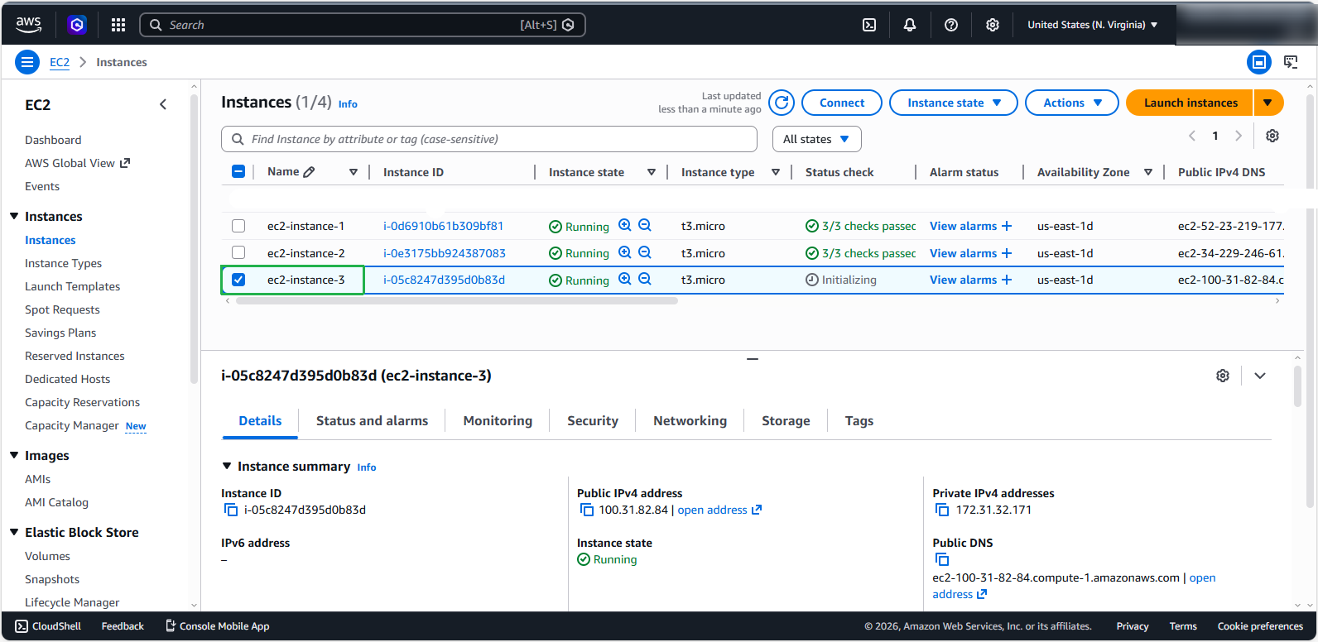Open the Actions dropdown
1318x642 pixels.
click(x=1072, y=103)
